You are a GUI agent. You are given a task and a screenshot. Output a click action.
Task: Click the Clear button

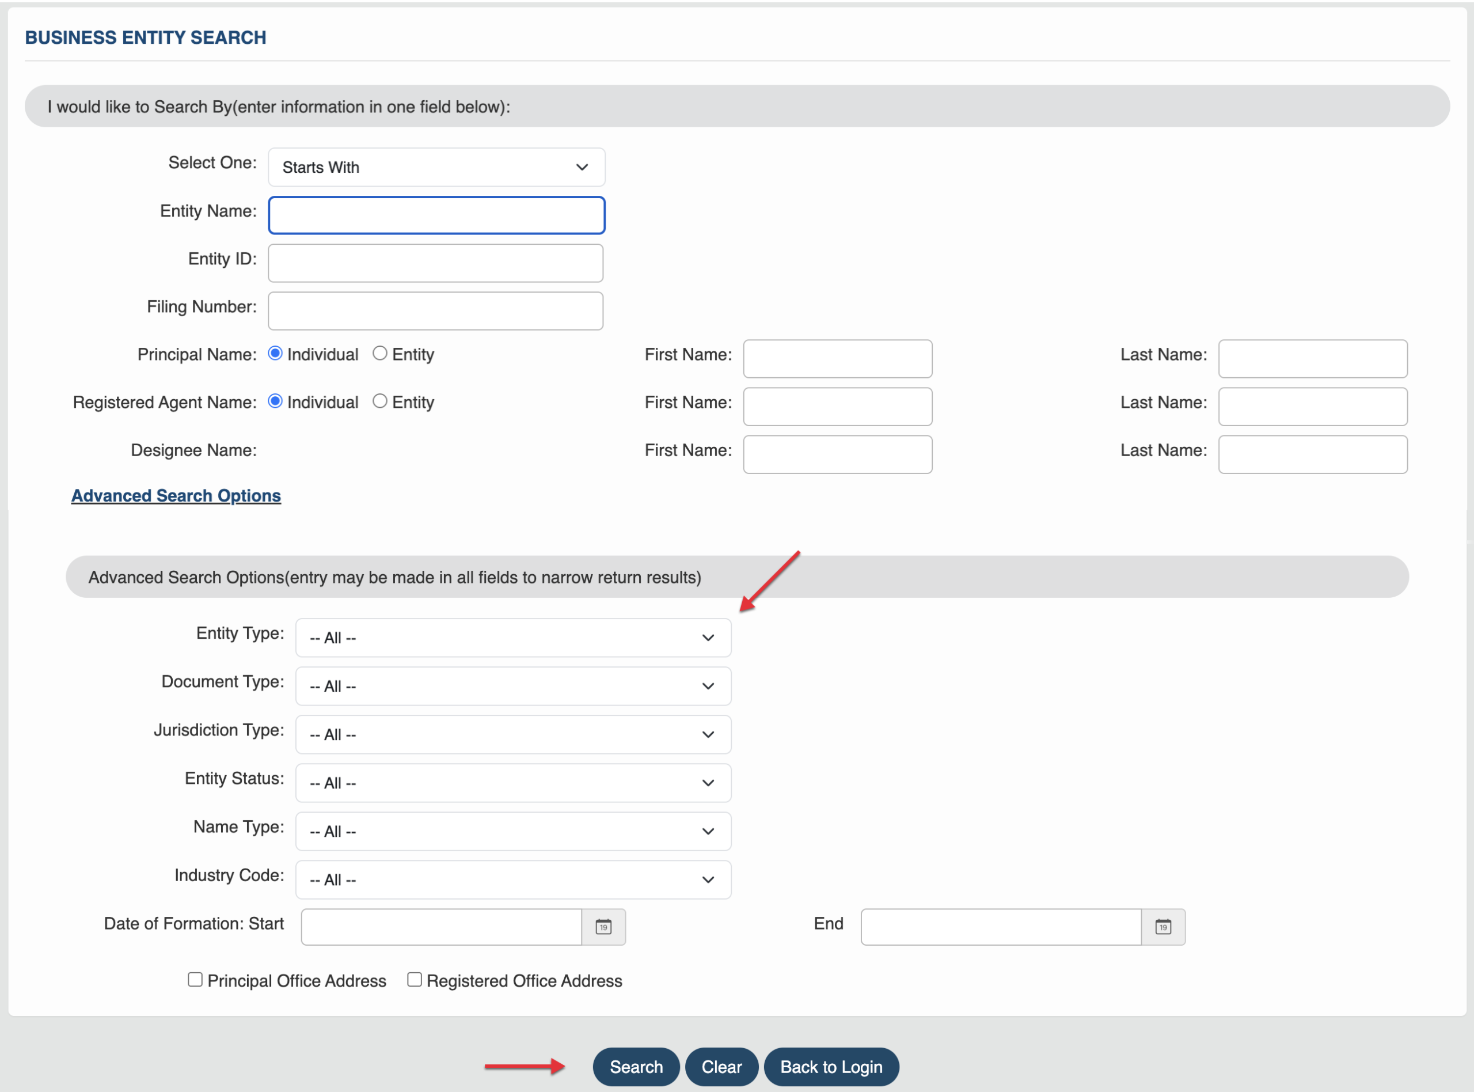coord(721,1067)
